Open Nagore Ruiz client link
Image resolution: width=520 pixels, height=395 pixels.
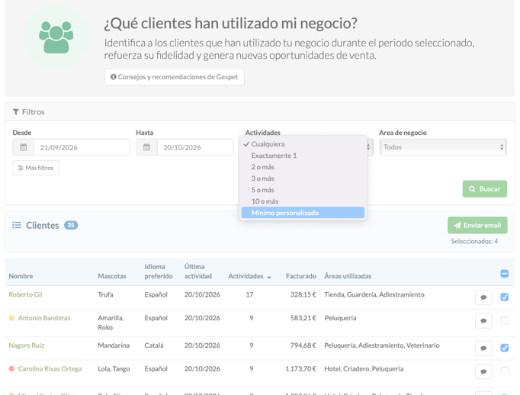[x=27, y=345]
